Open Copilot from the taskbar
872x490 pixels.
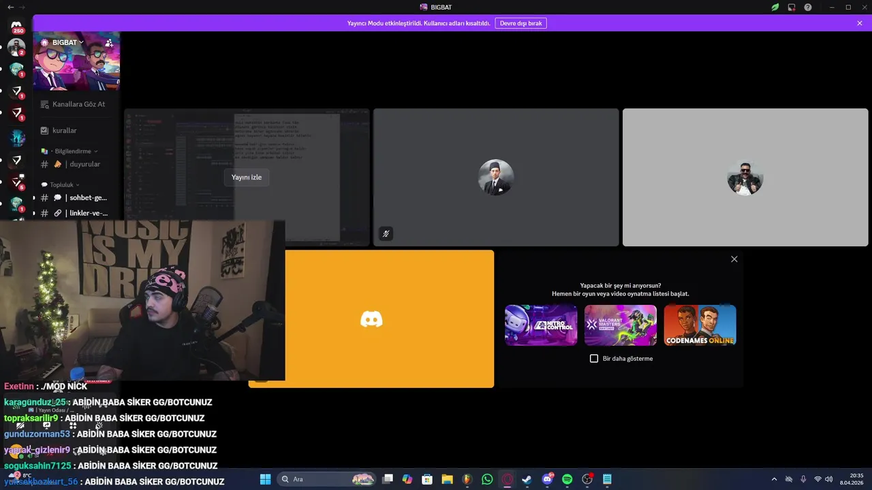[x=407, y=479]
